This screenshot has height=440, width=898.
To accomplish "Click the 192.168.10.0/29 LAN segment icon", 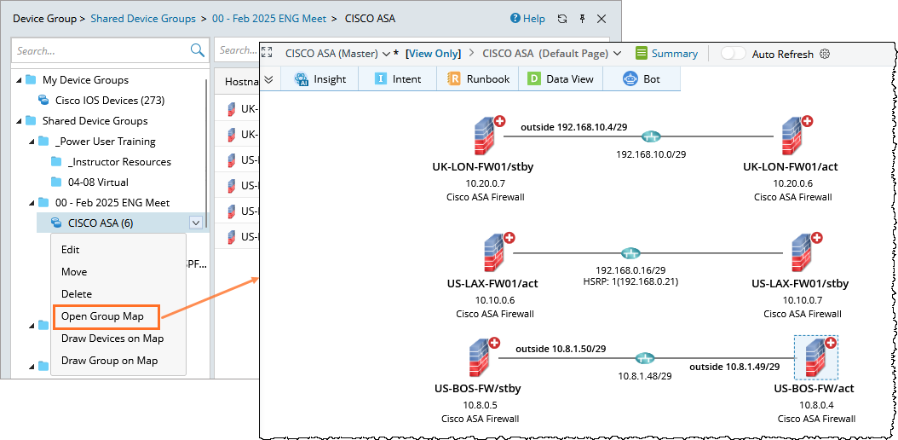I will [651, 136].
